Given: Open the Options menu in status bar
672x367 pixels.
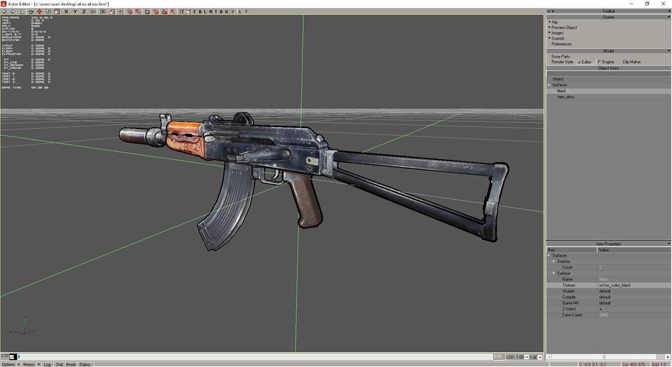Looking at the screenshot, I should (x=8, y=364).
